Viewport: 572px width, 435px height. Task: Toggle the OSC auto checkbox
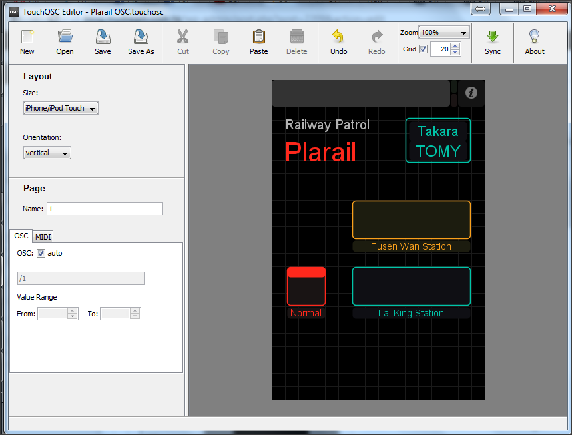coord(41,253)
